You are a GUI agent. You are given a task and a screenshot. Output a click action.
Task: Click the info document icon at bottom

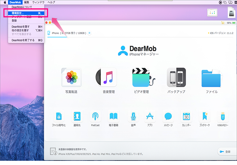(x=53, y=151)
